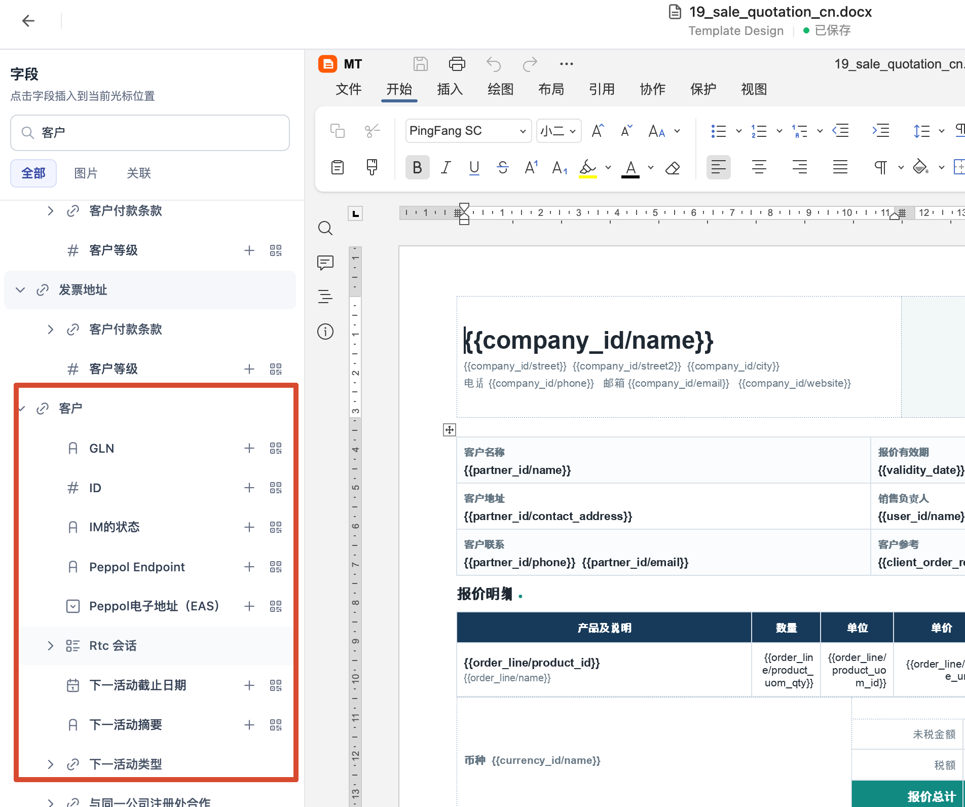Select the 关联 filter tab
This screenshot has height=807, width=965.
138,173
